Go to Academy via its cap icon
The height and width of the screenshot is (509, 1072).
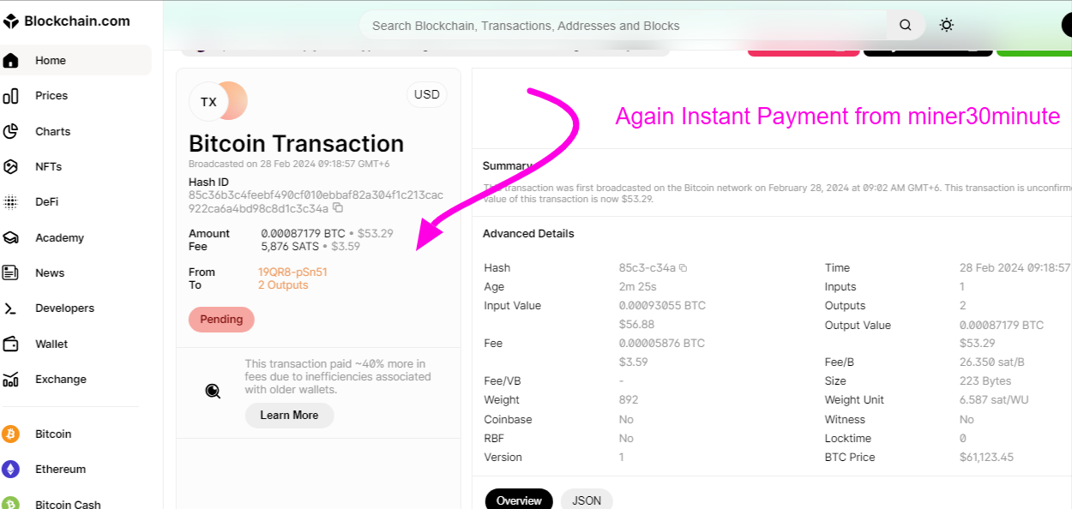(11, 237)
